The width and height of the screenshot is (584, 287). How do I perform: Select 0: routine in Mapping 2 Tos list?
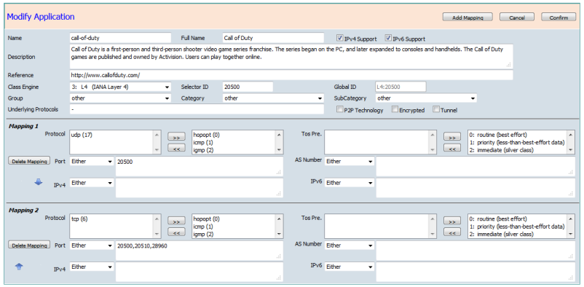pyautogui.click(x=498, y=219)
